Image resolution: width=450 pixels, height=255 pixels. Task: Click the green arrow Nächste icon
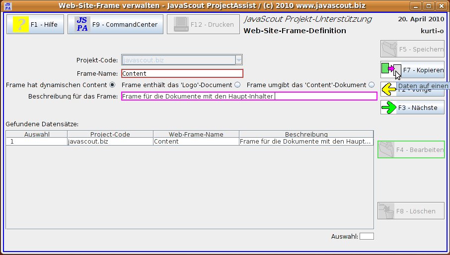click(x=389, y=107)
